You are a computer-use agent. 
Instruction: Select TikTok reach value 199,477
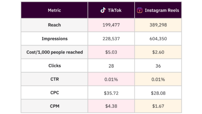(111, 25)
